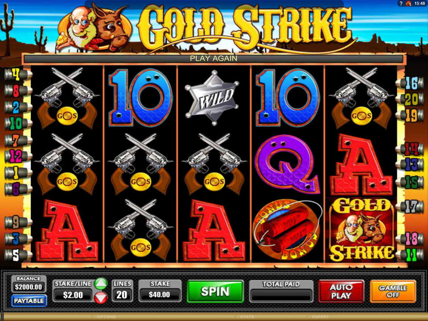Click the LINES count field showing 20
Screen dimensions: 428x321
pyautogui.click(x=122, y=295)
